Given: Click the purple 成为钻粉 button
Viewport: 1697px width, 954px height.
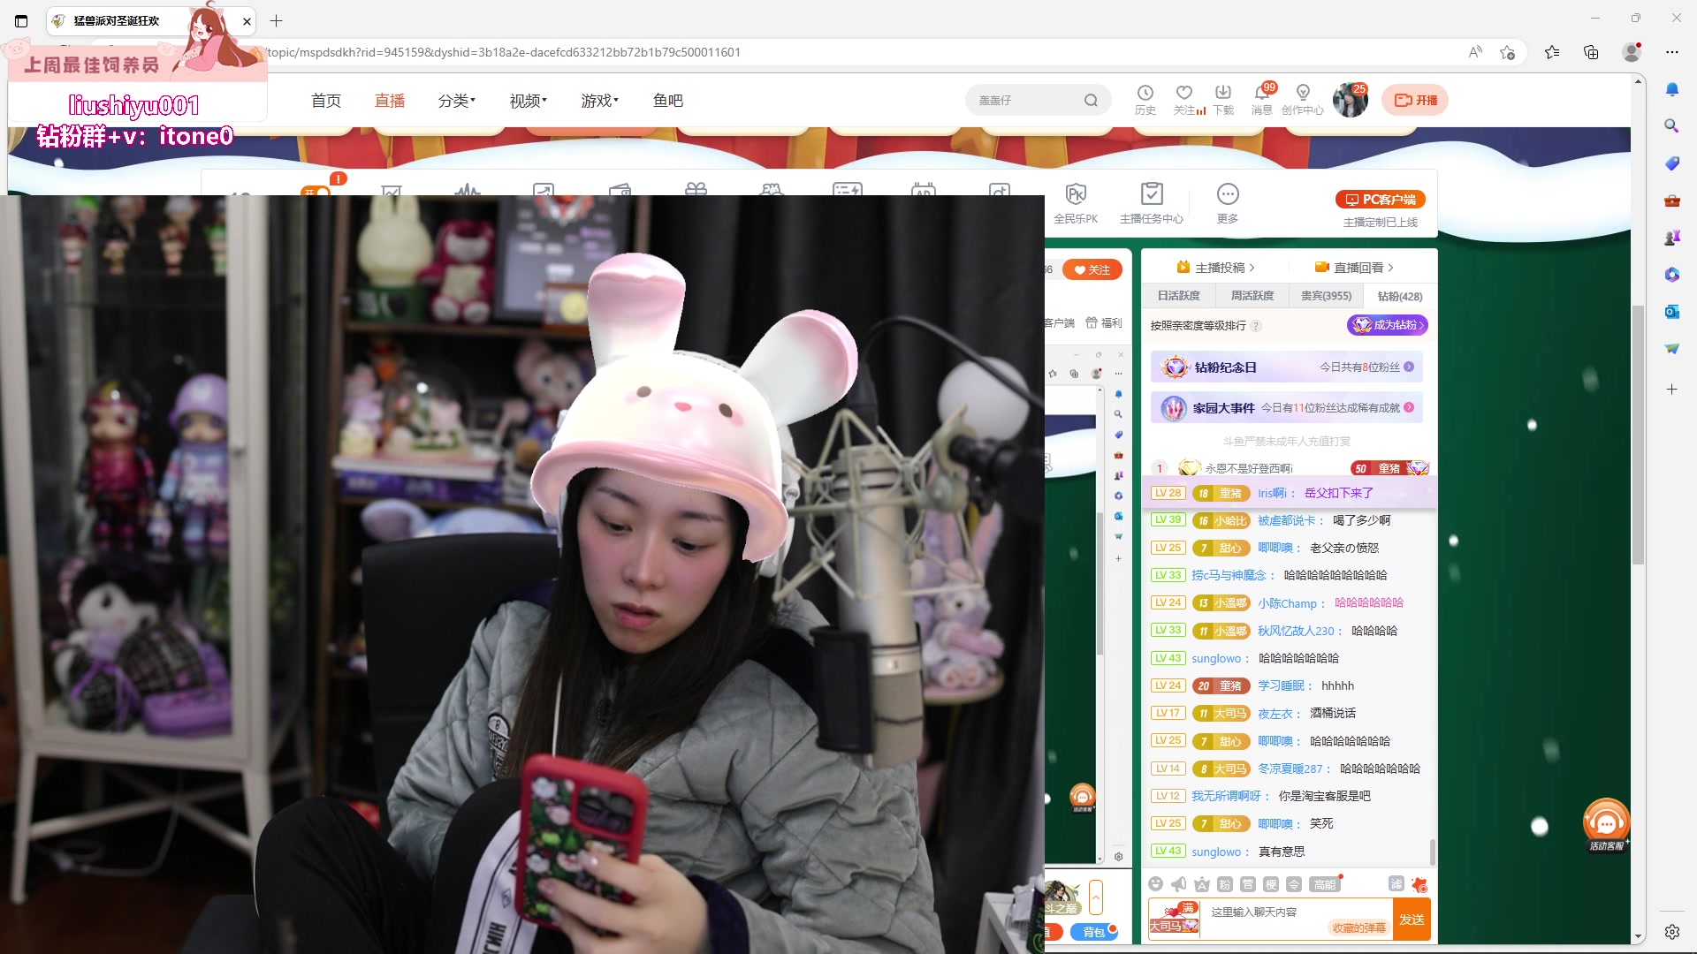Looking at the screenshot, I should click(1387, 325).
